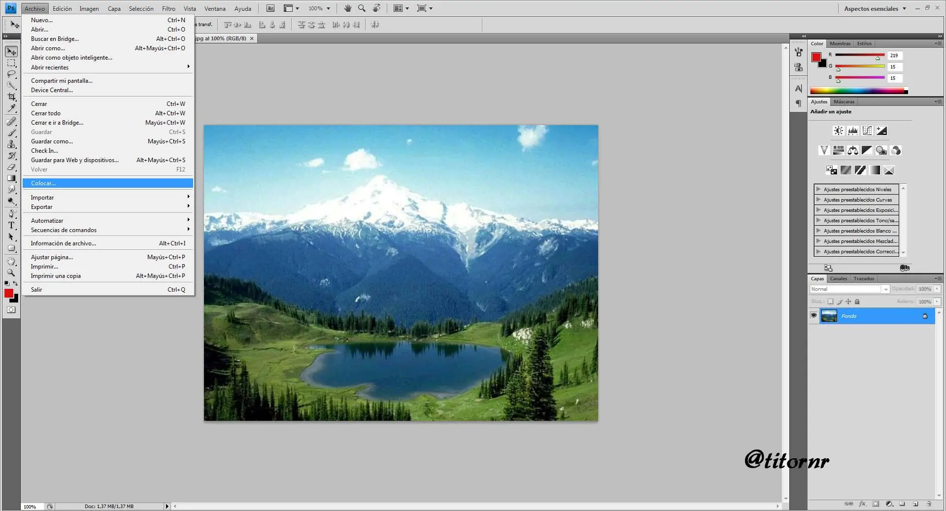Select the Eyedropper tool

(x=11, y=108)
